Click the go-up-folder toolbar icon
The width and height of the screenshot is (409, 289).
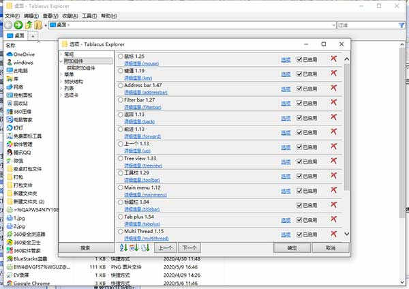click(x=29, y=25)
